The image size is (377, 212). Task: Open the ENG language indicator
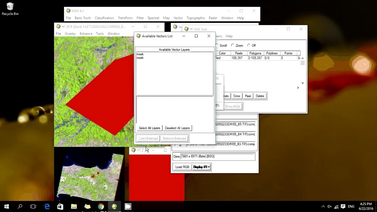351,206
